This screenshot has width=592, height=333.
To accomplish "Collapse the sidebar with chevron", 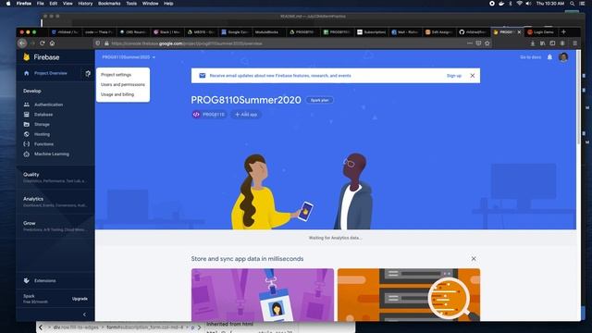I will click(84, 314).
